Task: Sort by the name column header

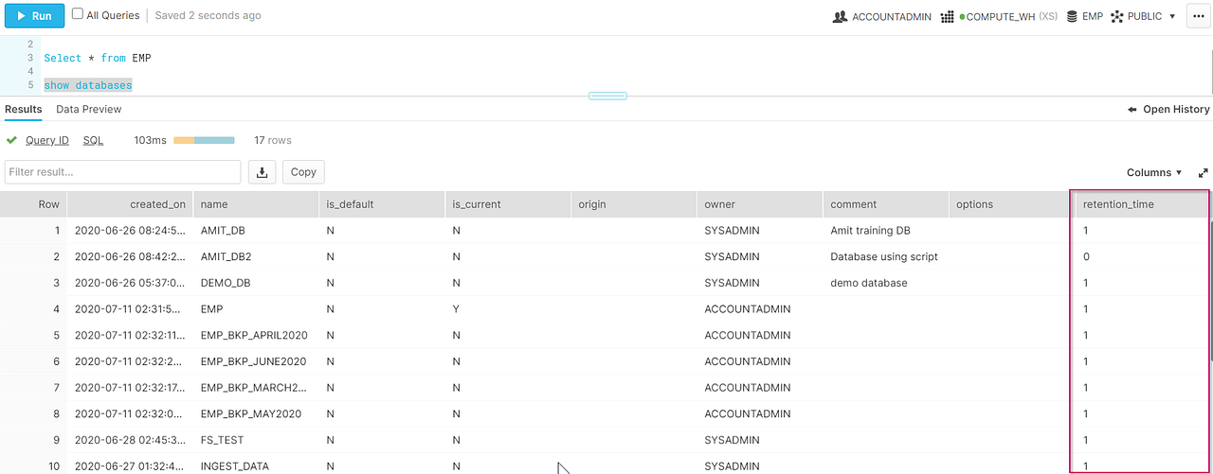Action: (x=256, y=203)
